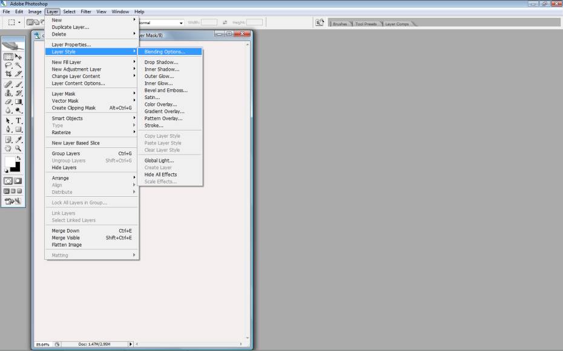Open the Layer Comps palette tab
Screen dimensions: 563x351
(397, 24)
